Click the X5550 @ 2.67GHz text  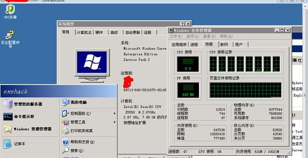pyautogui.click(x=140, y=112)
